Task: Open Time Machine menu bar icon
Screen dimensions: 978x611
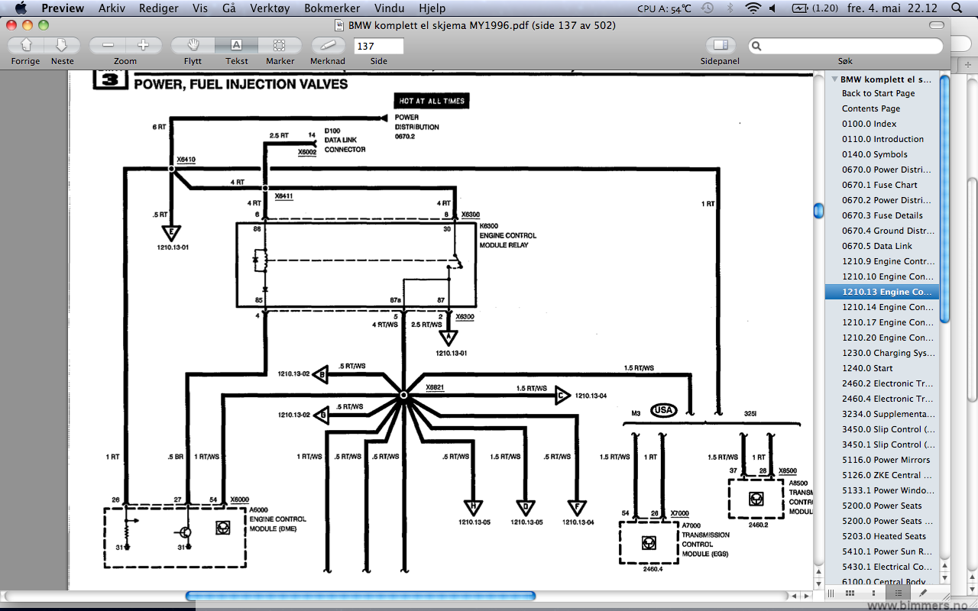Action: click(x=708, y=8)
